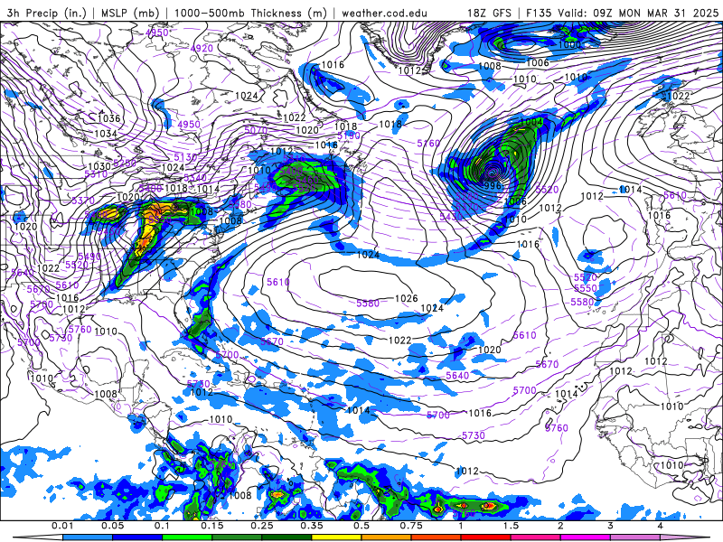
Task: Click the 0.01 precipitation scale value
Action: pos(62,526)
